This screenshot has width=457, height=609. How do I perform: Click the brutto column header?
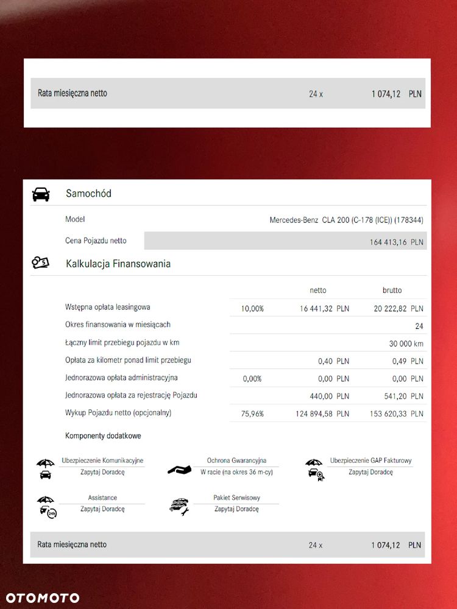click(x=392, y=290)
